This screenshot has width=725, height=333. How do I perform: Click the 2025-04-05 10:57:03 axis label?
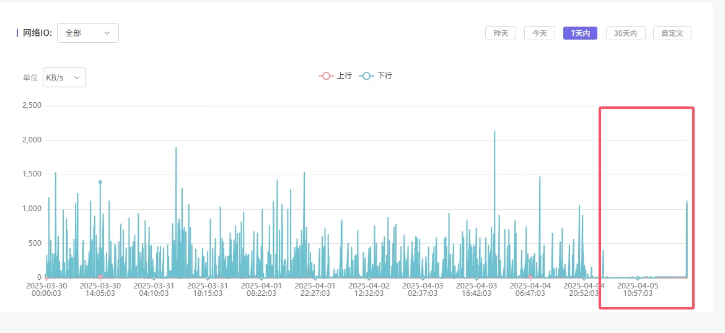point(638,289)
